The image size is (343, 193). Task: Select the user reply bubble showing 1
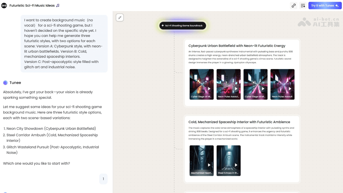tap(103, 179)
